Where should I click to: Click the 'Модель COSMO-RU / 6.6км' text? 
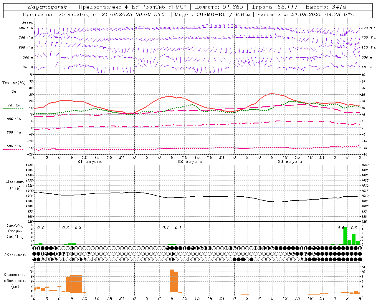pyautogui.click(x=212, y=14)
